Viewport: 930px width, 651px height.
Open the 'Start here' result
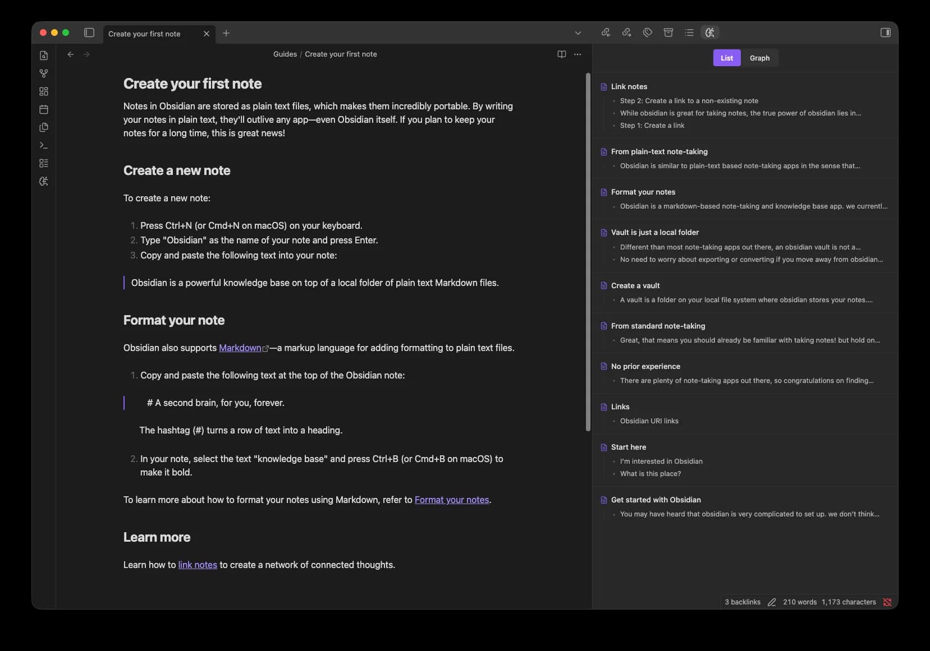pyautogui.click(x=629, y=447)
